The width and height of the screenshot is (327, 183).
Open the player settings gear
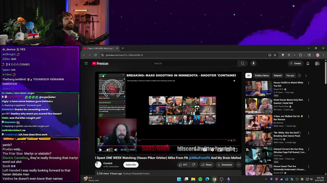pyautogui.click(x=212, y=150)
